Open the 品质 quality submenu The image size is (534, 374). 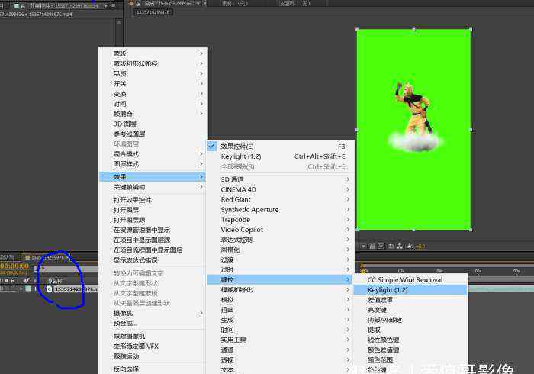153,73
